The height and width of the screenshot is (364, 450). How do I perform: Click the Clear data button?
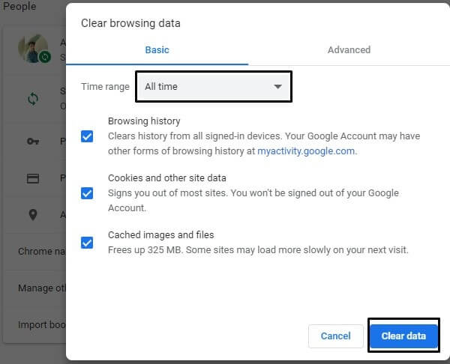point(403,336)
